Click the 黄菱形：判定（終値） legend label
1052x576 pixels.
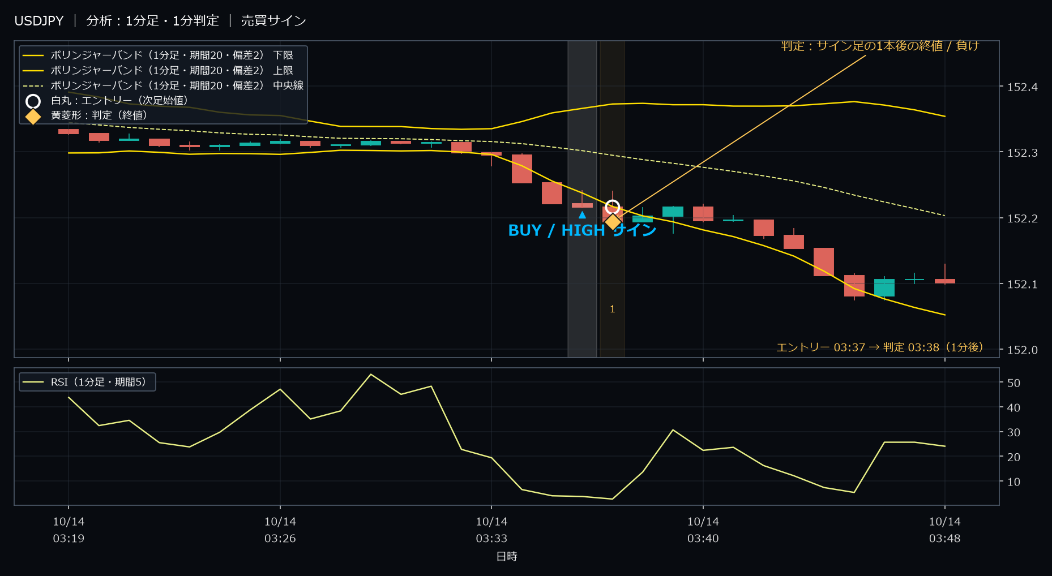[99, 115]
